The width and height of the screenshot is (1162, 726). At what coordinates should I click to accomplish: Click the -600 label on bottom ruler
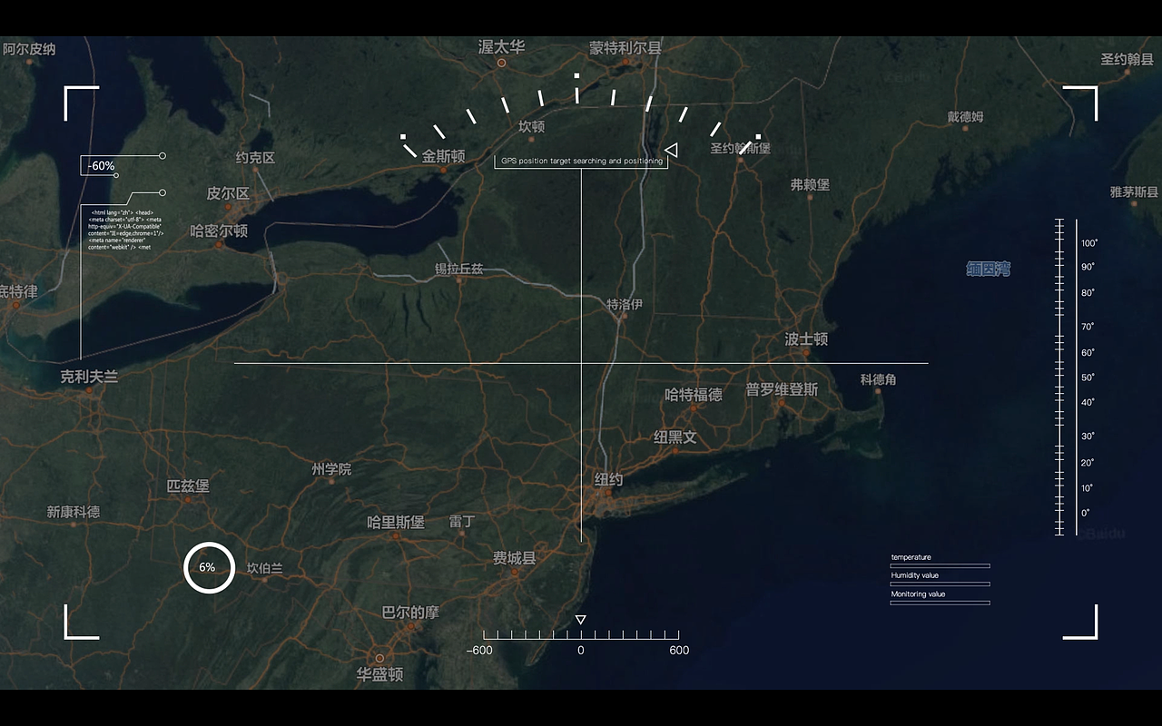(x=479, y=650)
